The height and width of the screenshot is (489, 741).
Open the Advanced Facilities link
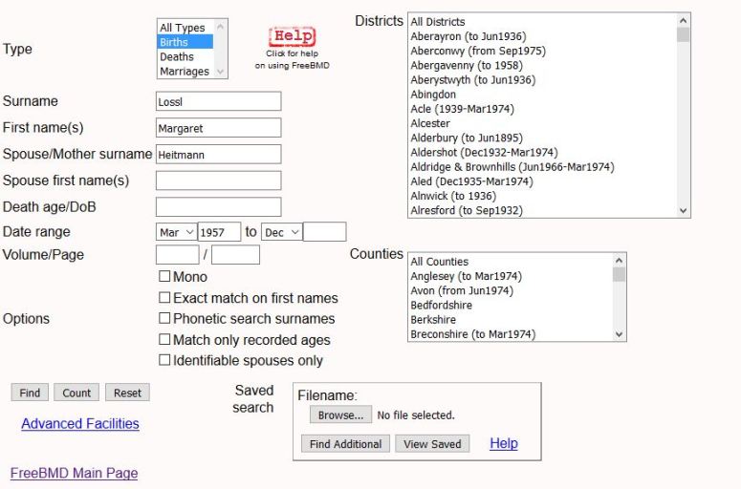80,423
